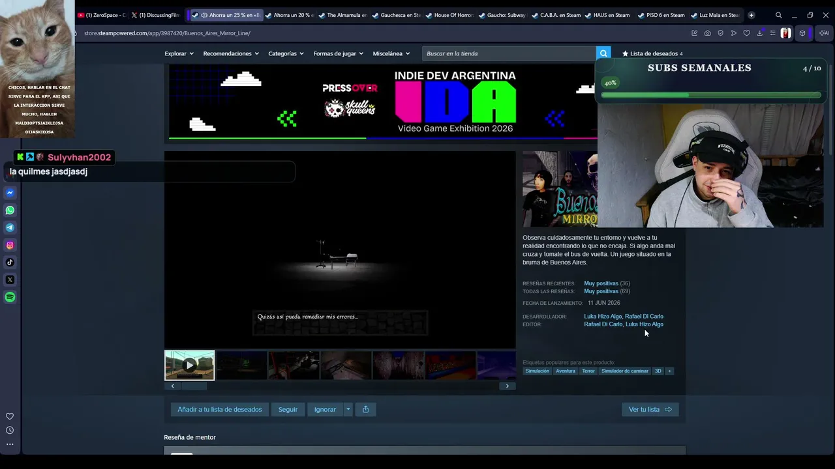Open the extensions cube icon
The width and height of the screenshot is (835, 469).
tap(802, 33)
